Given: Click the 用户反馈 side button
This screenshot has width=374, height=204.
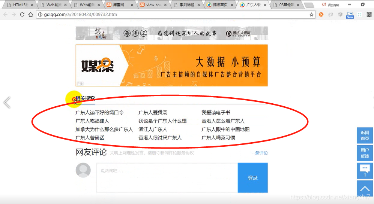Looking at the screenshot, I should 365,153.
